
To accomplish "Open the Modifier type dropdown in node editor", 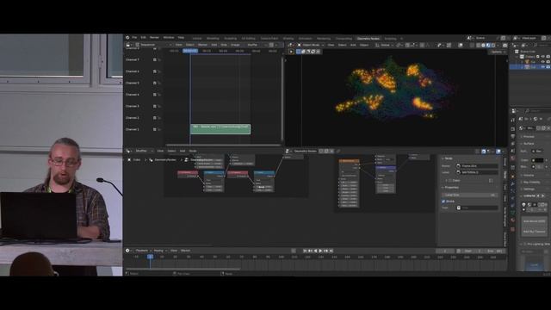I will pyautogui.click(x=145, y=151).
